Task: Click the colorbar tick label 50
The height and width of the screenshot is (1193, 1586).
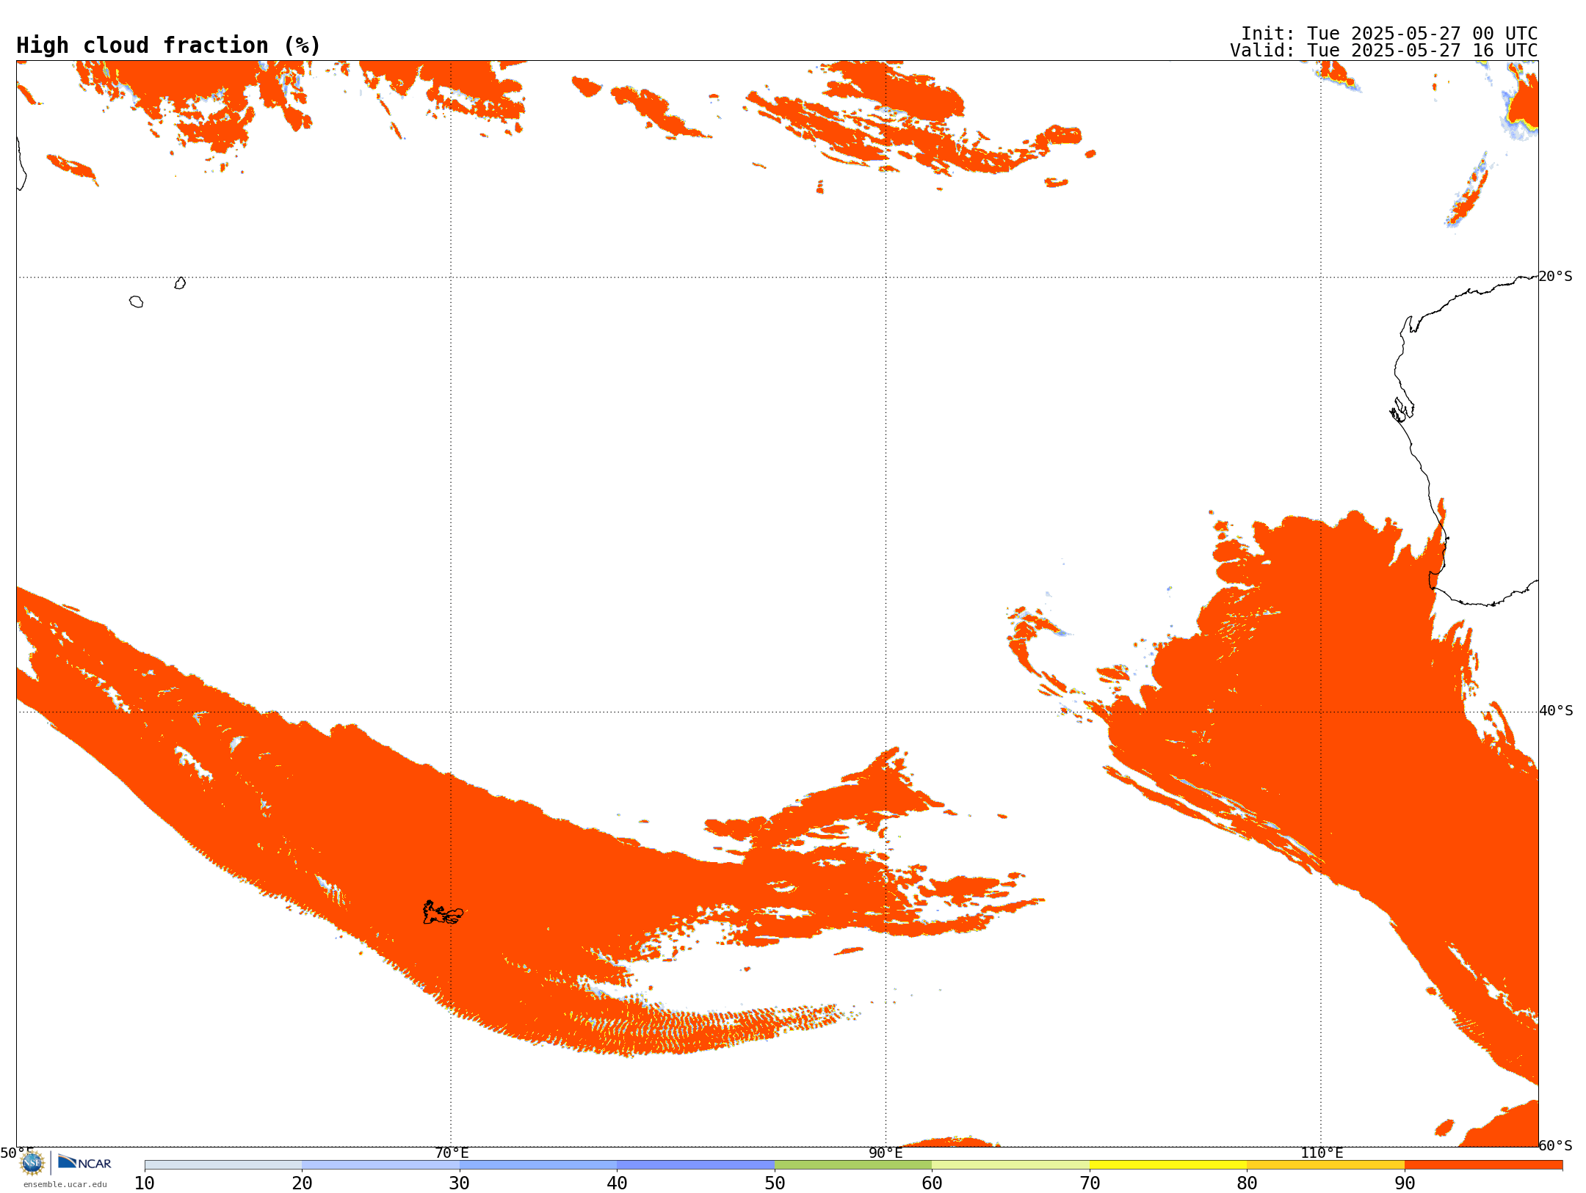Action: (775, 1183)
